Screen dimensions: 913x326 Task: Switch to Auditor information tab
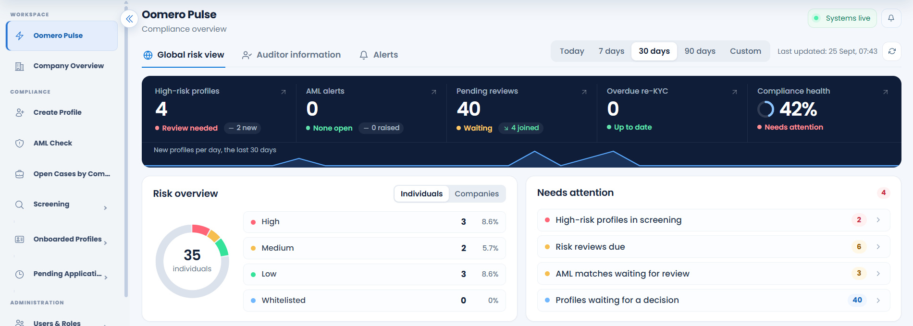click(291, 55)
